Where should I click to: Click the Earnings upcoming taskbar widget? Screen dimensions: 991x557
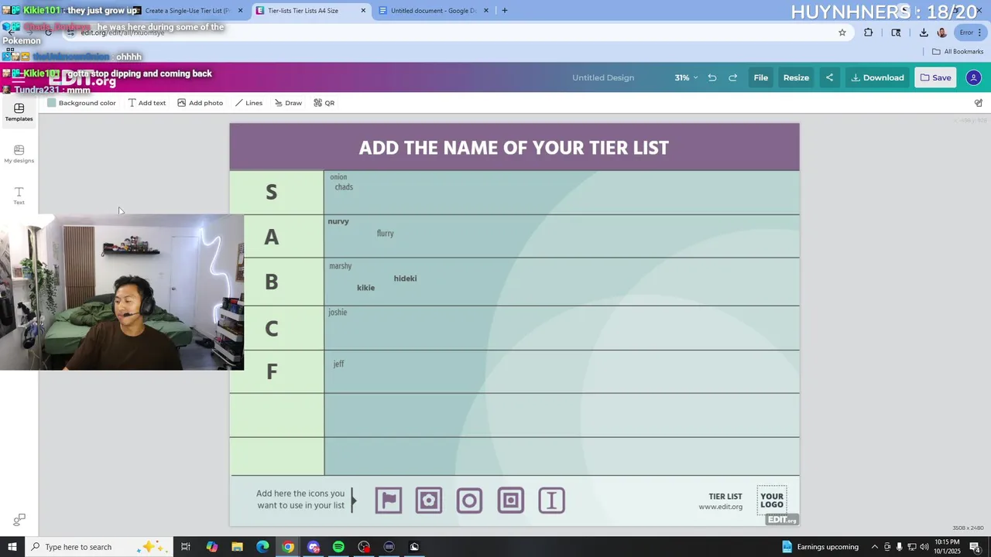click(x=821, y=547)
